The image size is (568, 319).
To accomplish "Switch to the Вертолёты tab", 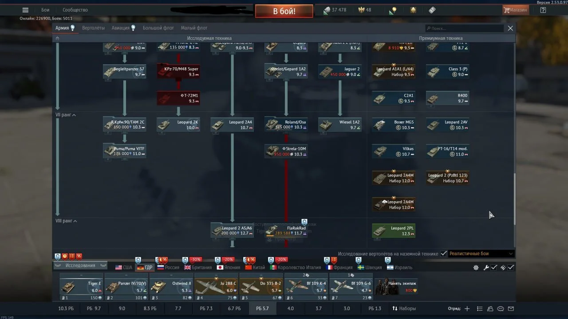I will click(x=93, y=28).
